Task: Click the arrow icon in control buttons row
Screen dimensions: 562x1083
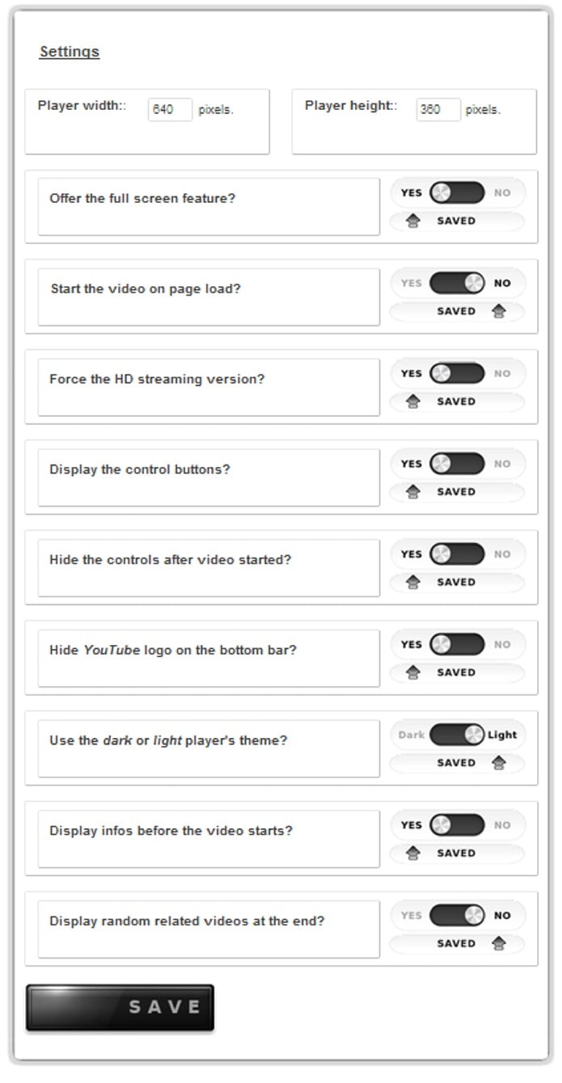Action: coord(413,492)
